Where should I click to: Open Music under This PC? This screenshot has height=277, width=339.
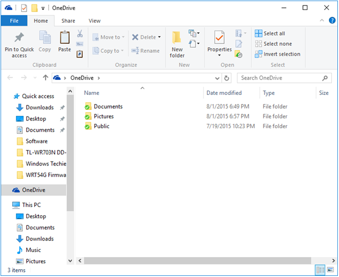pos(28,250)
